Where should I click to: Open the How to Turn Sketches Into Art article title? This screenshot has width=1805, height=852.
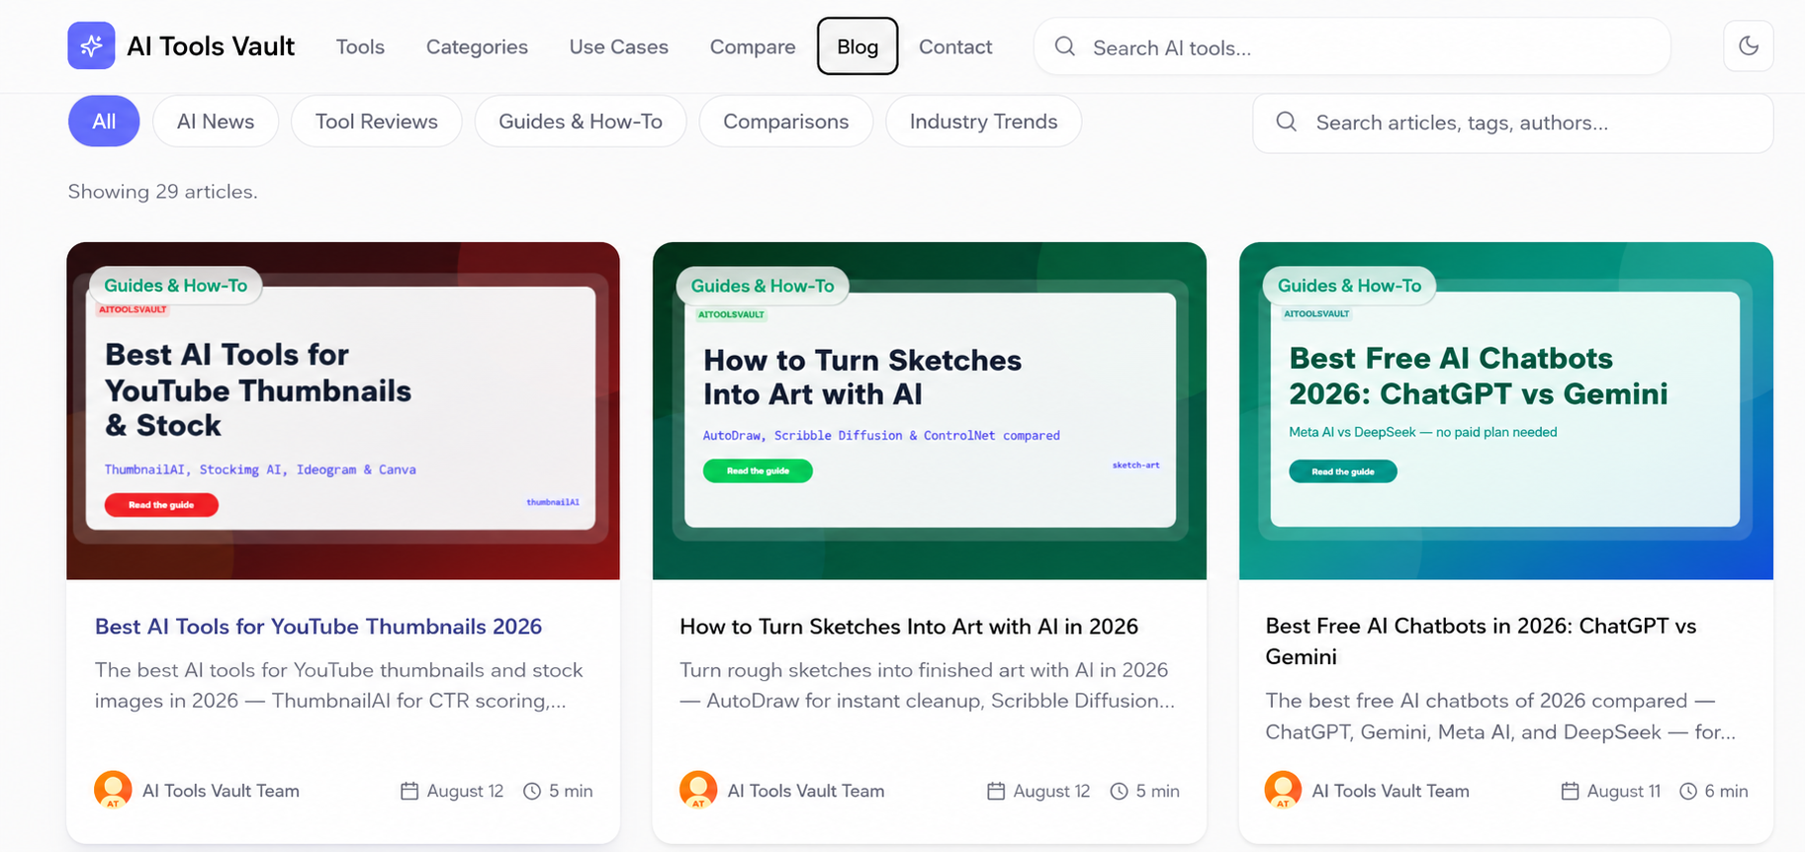coord(909,627)
